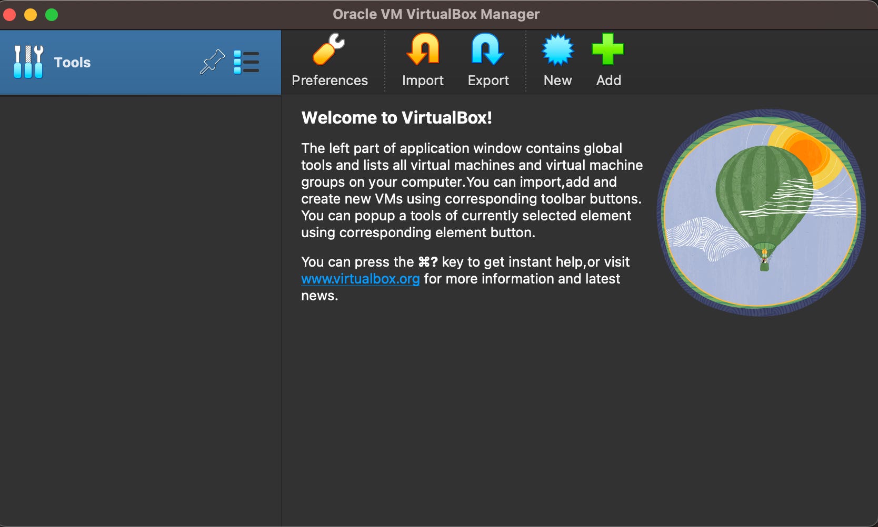Click the Export appliance icon

pos(488,49)
